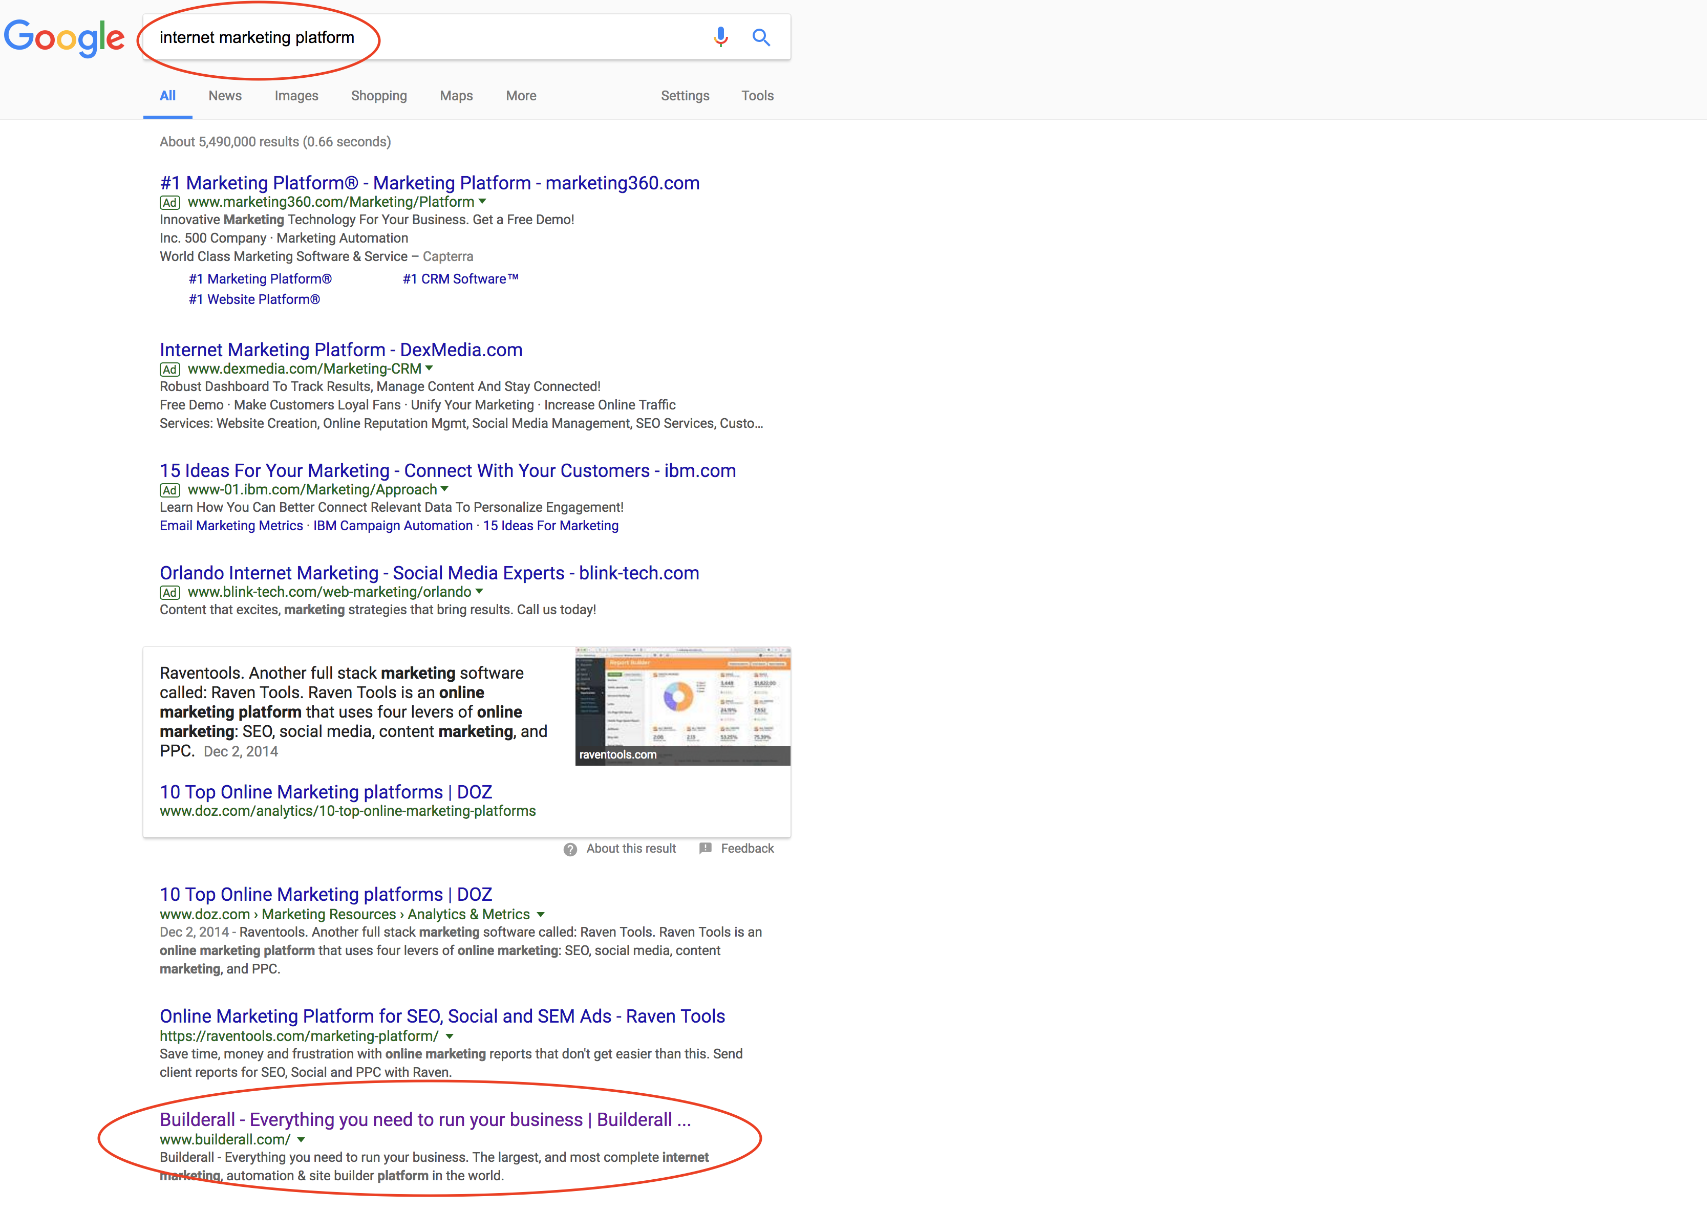Open the search Tools menu
The image size is (1707, 1212).
(758, 96)
